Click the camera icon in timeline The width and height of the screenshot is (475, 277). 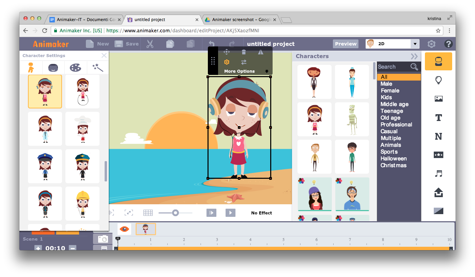pos(103,239)
